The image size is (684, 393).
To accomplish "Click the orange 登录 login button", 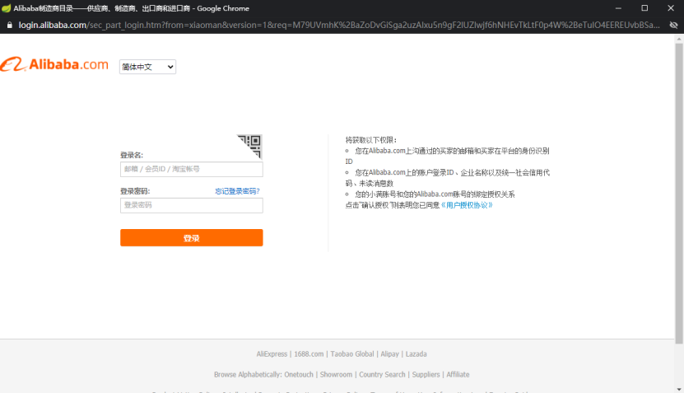I will pos(192,237).
